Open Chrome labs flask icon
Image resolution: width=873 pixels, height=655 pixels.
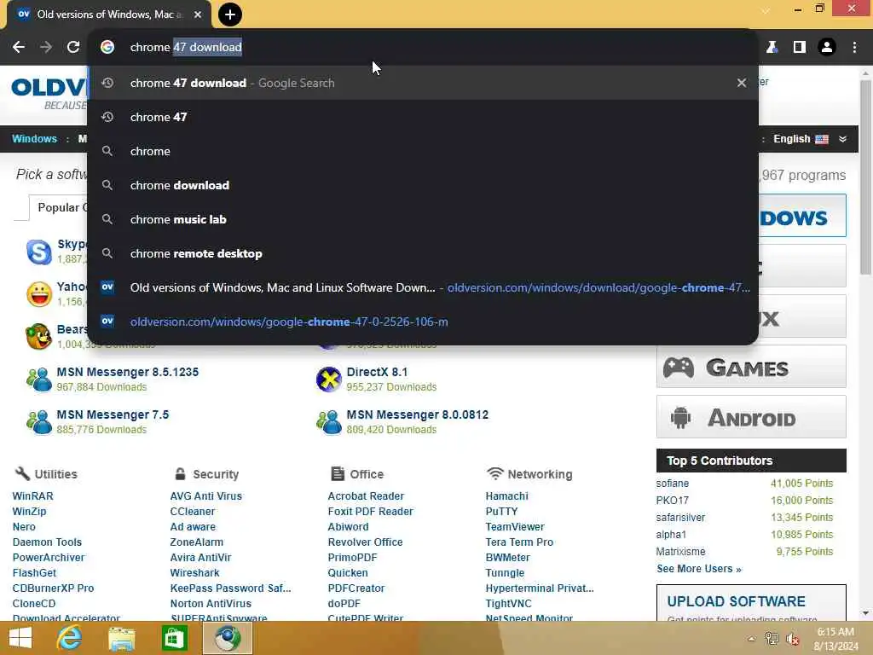(x=772, y=48)
